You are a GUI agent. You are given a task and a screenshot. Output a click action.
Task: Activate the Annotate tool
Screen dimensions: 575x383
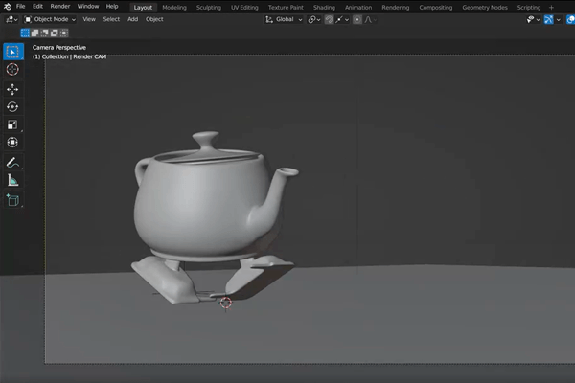12,163
